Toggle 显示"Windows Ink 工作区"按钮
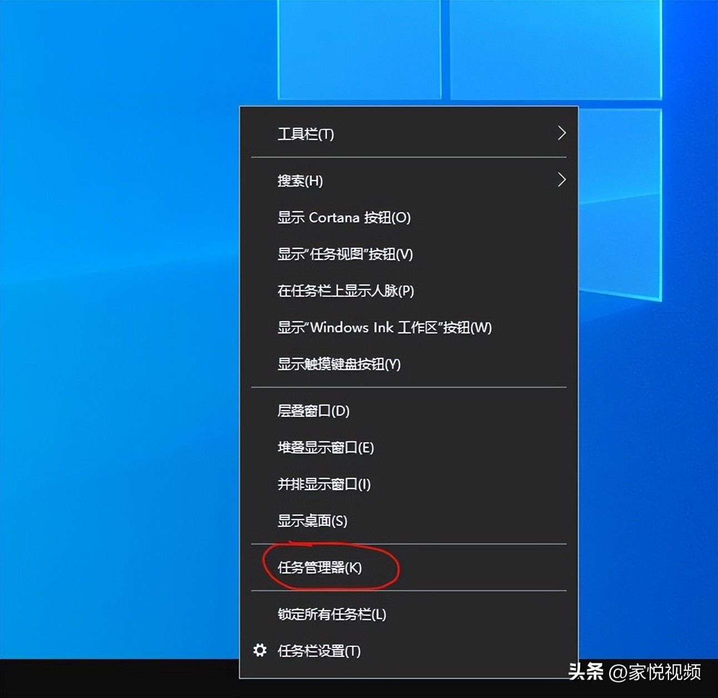The image size is (718, 698). pos(383,328)
